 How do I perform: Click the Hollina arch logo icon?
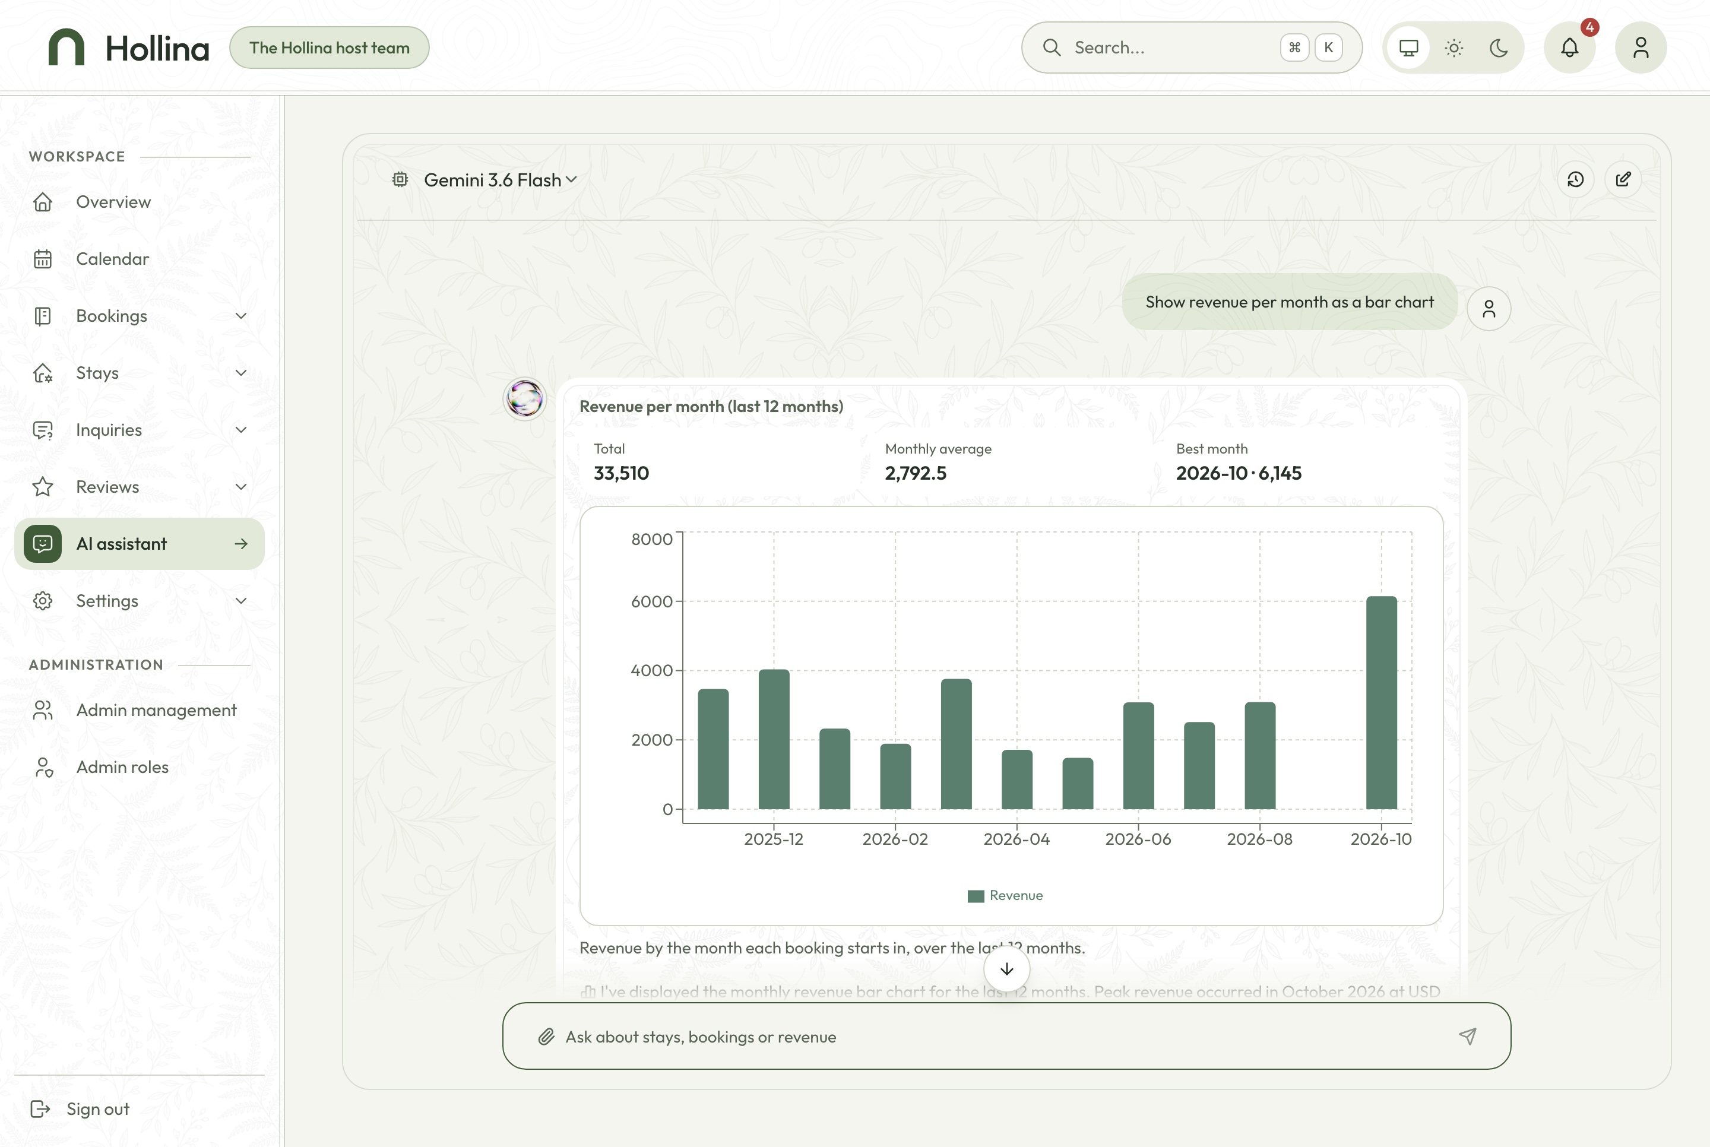pyautogui.click(x=66, y=47)
